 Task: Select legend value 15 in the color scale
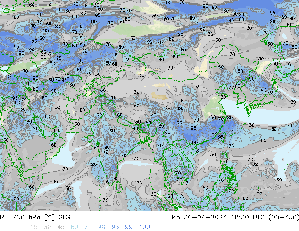(33, 227)
